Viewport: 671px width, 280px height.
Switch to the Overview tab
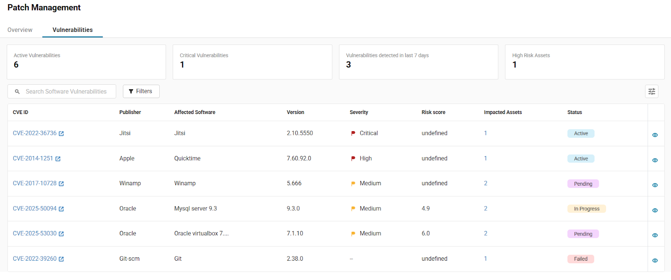coord(20,30)
